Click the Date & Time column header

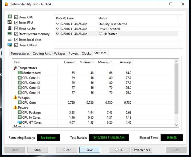pos(76,18)
